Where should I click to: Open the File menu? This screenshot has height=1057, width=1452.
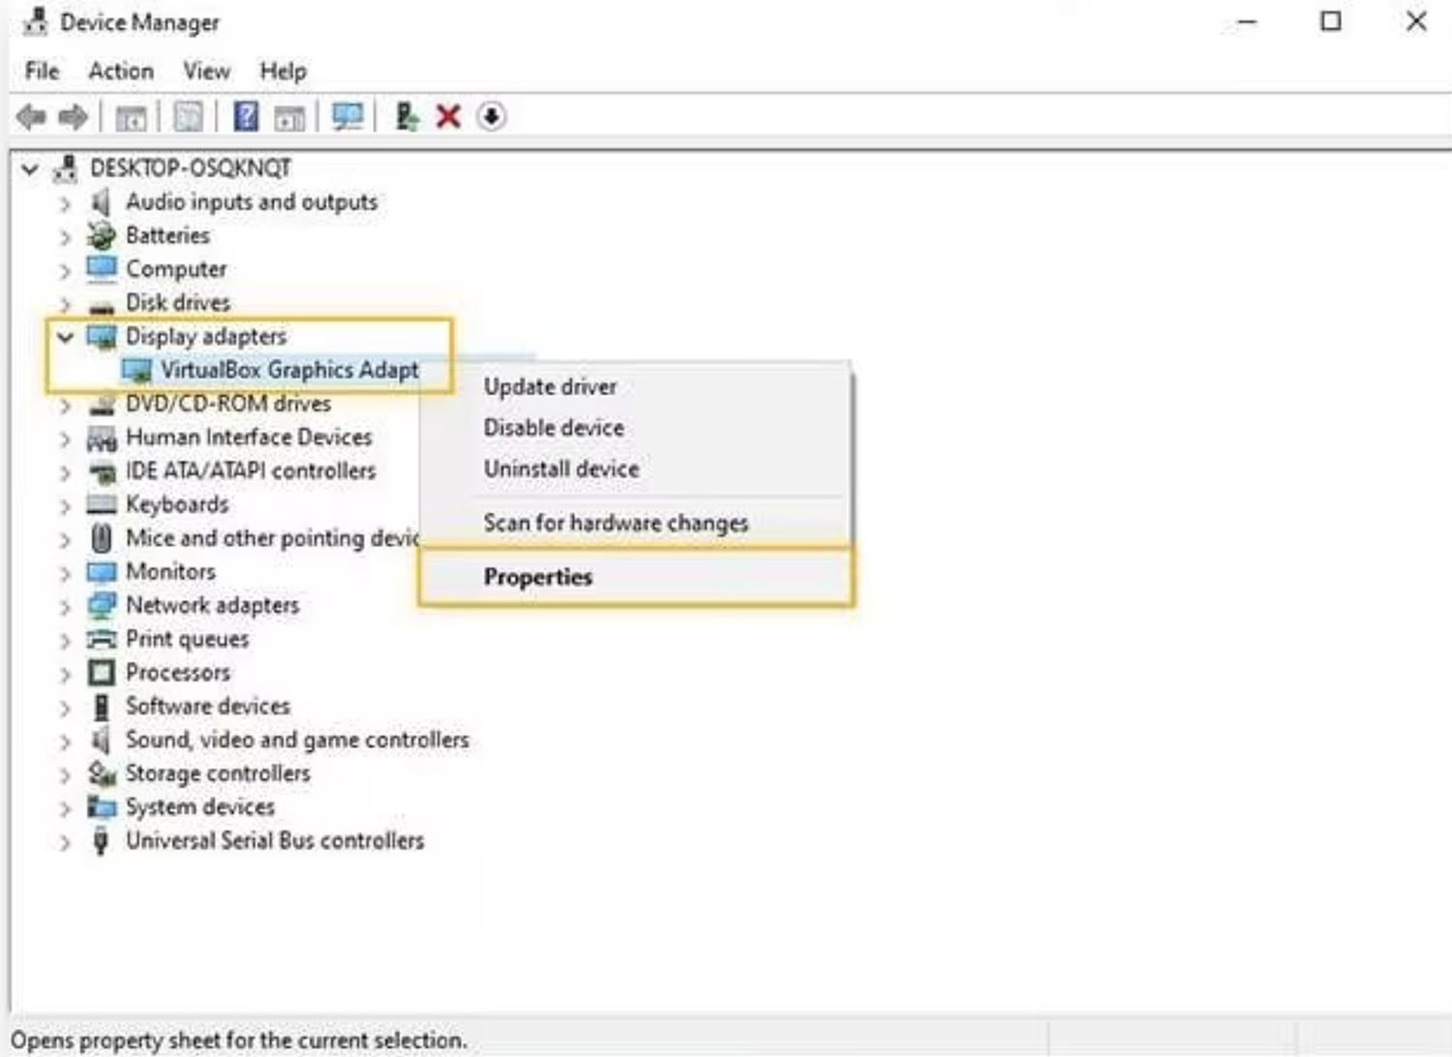(42, 71)
